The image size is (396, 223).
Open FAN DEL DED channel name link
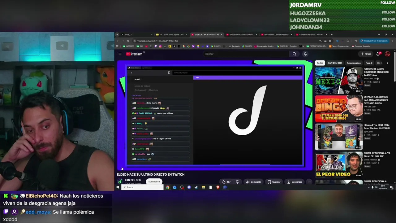[133, 180]
